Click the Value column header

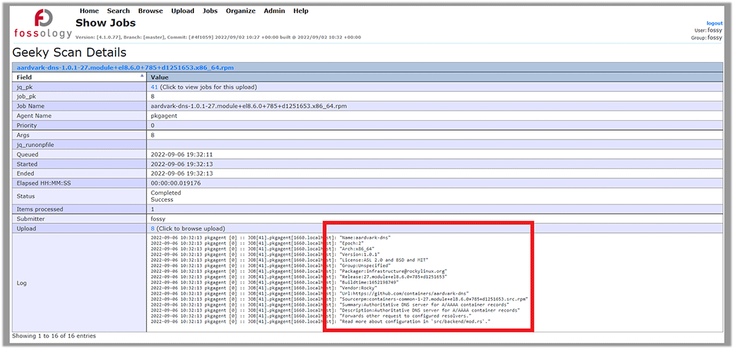(x=160, y=77)
